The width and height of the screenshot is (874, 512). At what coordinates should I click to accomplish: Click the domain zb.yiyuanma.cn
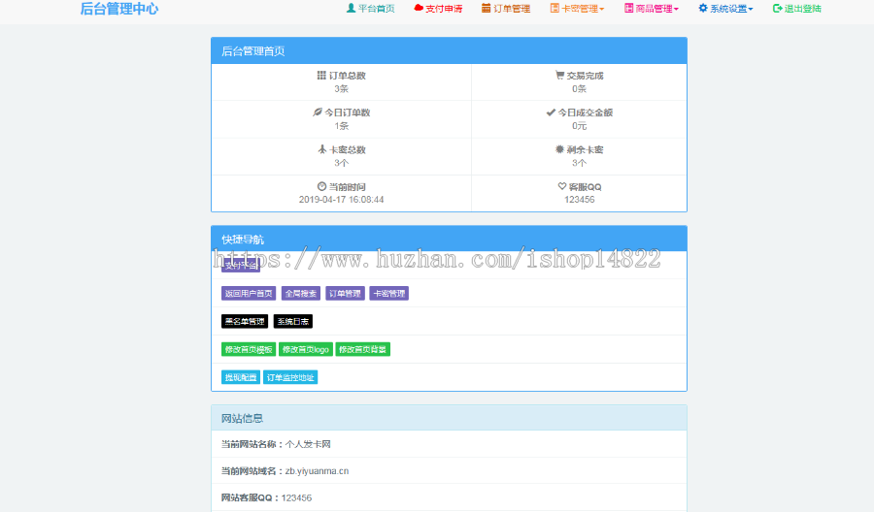pyautogui.click(x=318, y=471)
